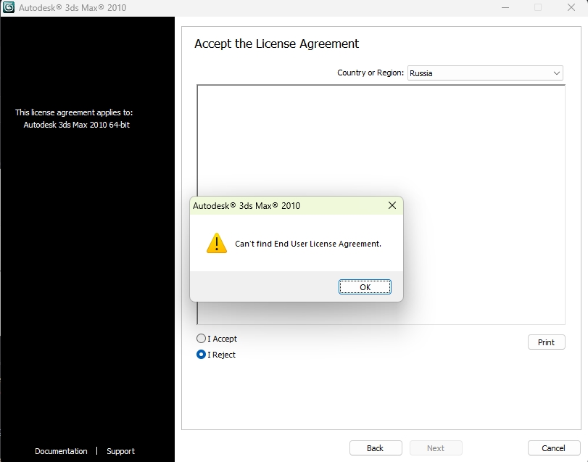Image resolution: width=588 pixels, height=462 pixels.
Task: Cancel the installation
Action: 554,448
